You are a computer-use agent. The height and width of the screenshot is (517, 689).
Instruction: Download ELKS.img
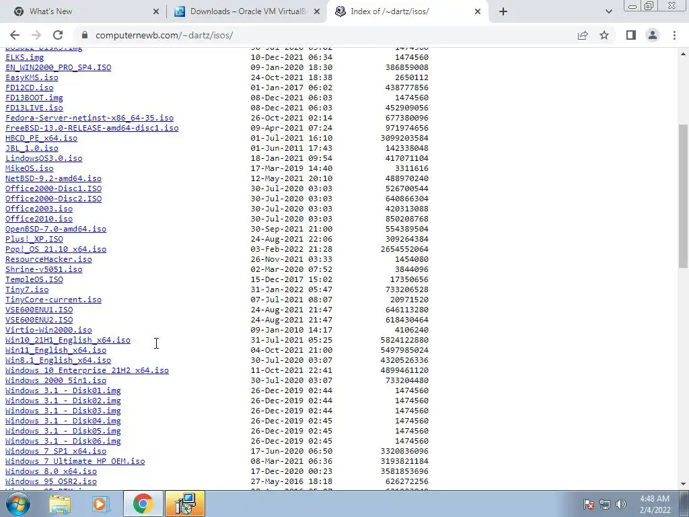[25, 57]
